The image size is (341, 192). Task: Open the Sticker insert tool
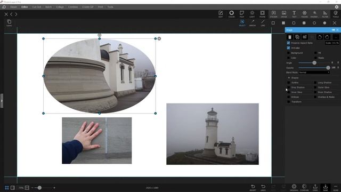[x=273, y=14]
